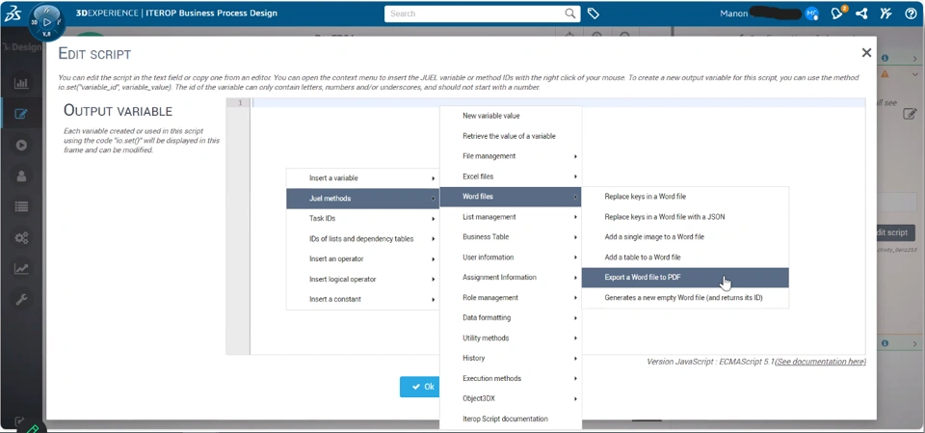Click the play icon in left sidebar
The image size is (925, 433).
click(21, 145)
